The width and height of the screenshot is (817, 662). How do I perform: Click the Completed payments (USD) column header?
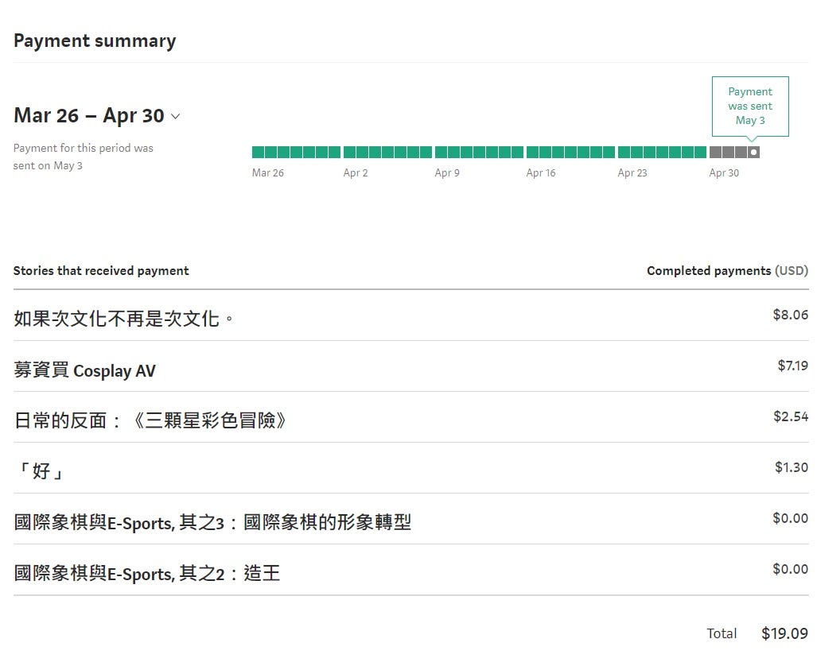coord(727,271)
